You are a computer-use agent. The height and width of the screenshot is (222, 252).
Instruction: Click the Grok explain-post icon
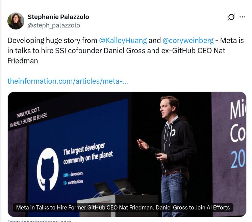point(231,17)
